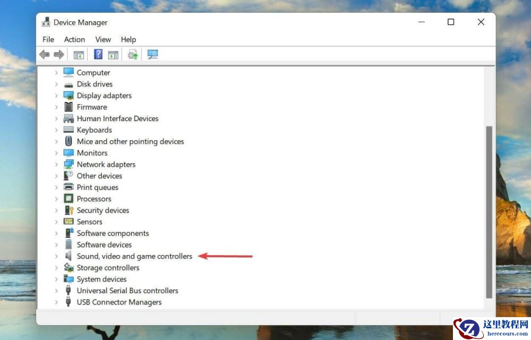Click Scan for hardware changes monitor icon
The image size is (531, 340).
click(x=153, y=54)
